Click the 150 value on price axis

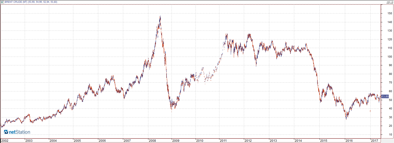[389, 14]
